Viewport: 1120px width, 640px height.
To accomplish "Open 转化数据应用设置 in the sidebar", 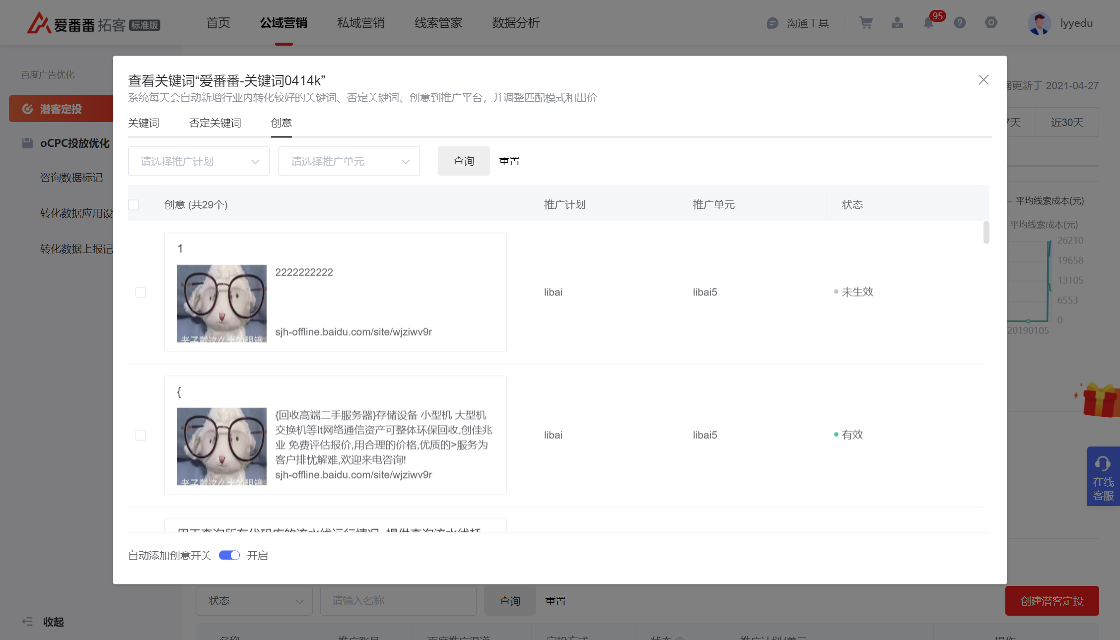I will [76, 213].
